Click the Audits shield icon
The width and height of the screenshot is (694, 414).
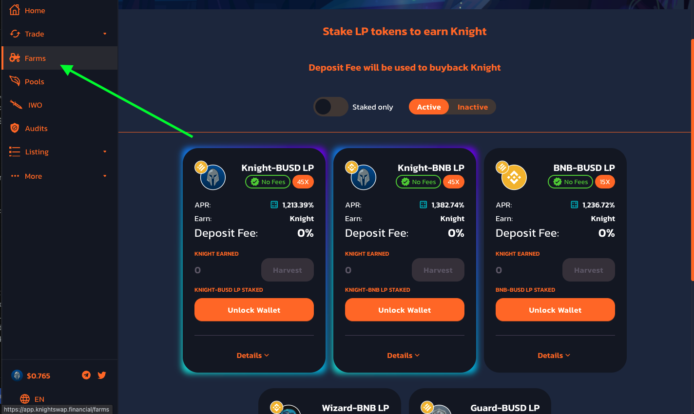[15, 128]
